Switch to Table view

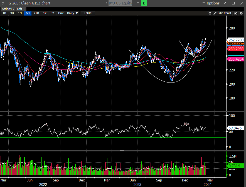pos(88,13)
